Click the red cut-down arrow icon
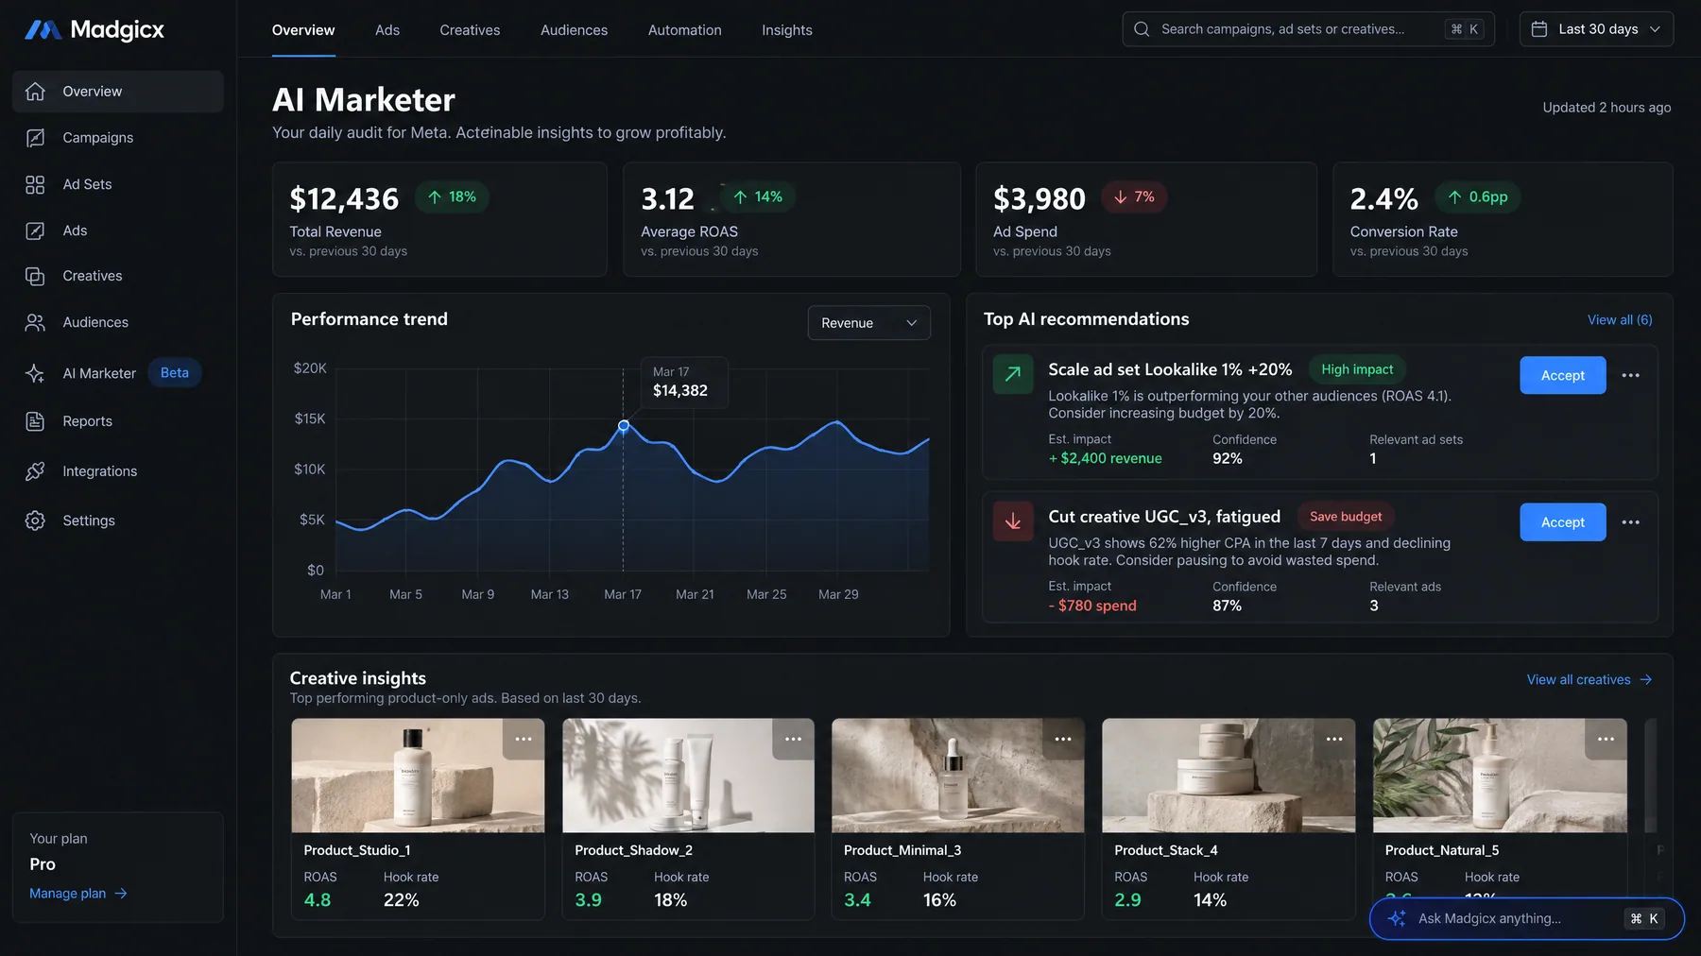The height and width of the screenshot is (956, 1701). coord(1013,521)
